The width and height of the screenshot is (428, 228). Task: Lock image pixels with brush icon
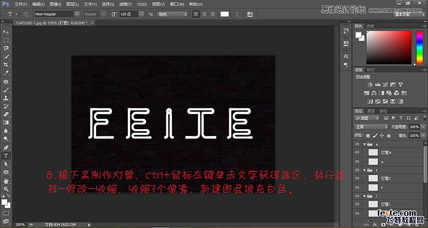[x=375, y=135]
